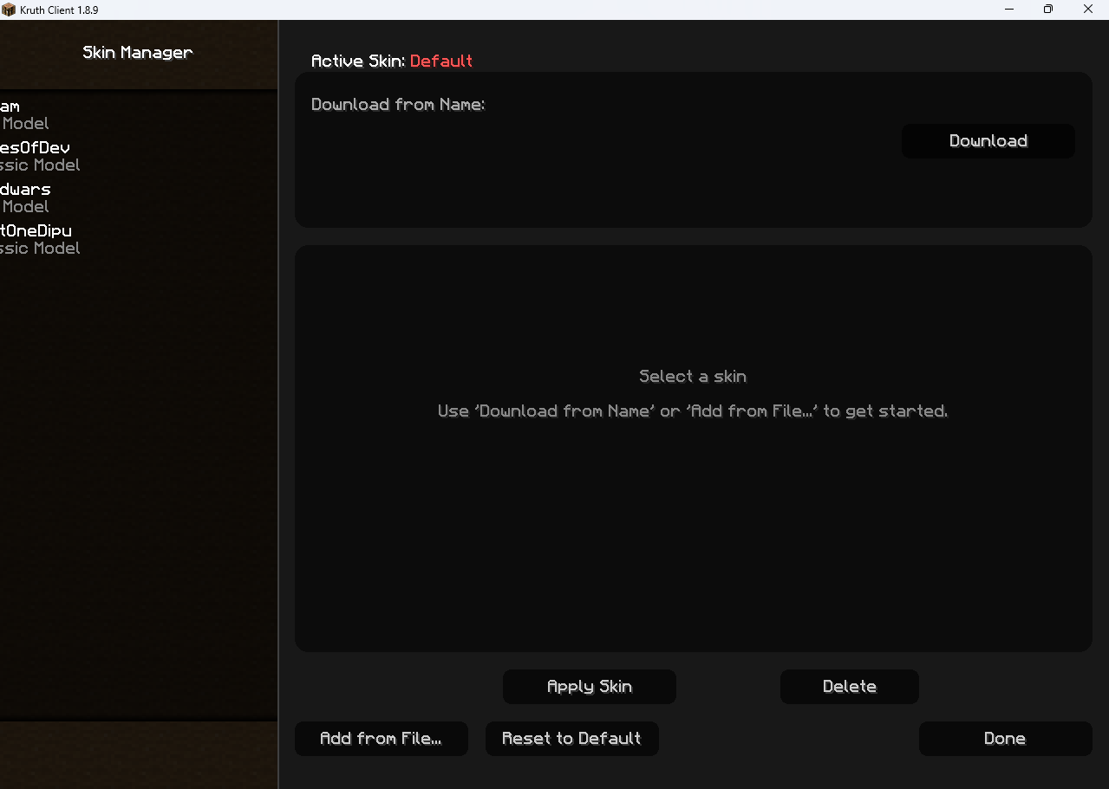Choose the skin entry ending in "dwars"
This screenshot has width=1109, height=789.
pos(26,197)
